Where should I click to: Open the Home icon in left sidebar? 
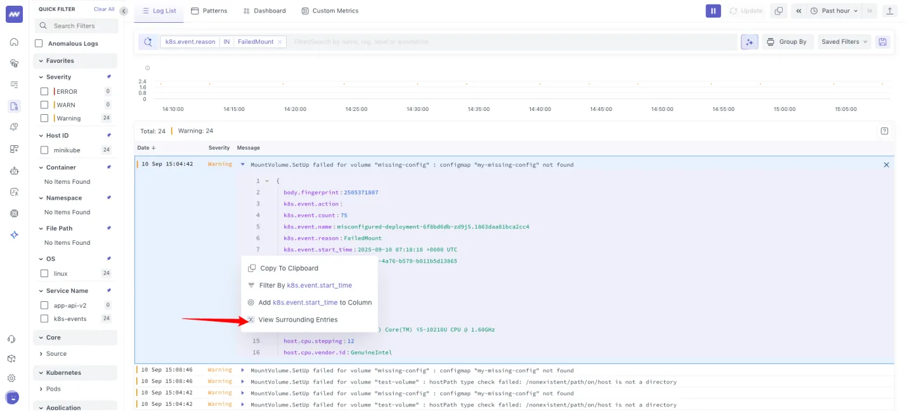14,42
